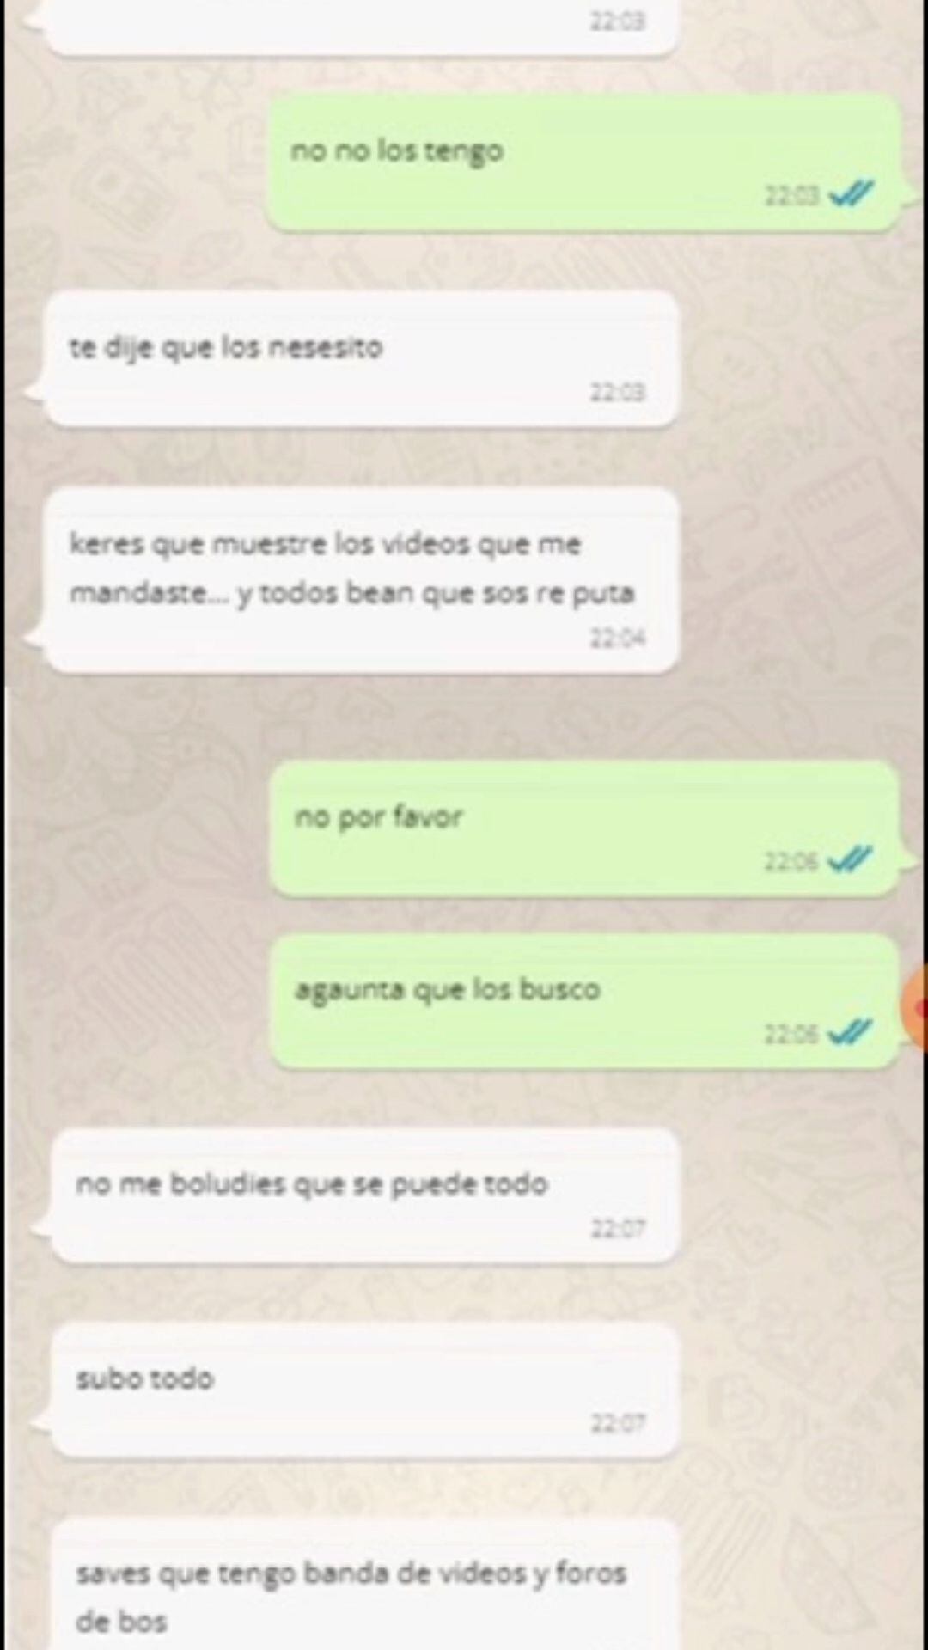Select the "te dije que los nesesito" message
The width and height of the screenshot is (928, 1650).
pyautogui.click(x=361, y=358)
